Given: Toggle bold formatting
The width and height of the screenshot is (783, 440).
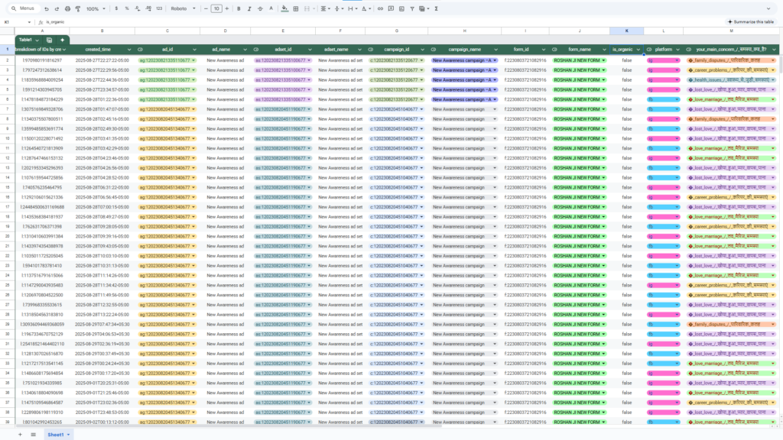Looking at the screenshot, I should [239, 8].
